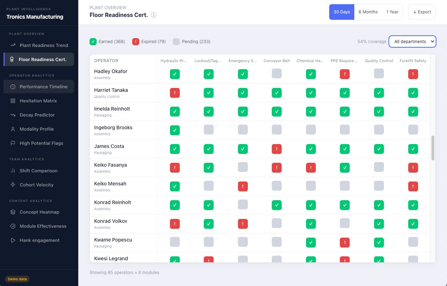The image size is (447, 286).
Task: Open Shift Comparison in the sidebar
Action: point(38,171)
